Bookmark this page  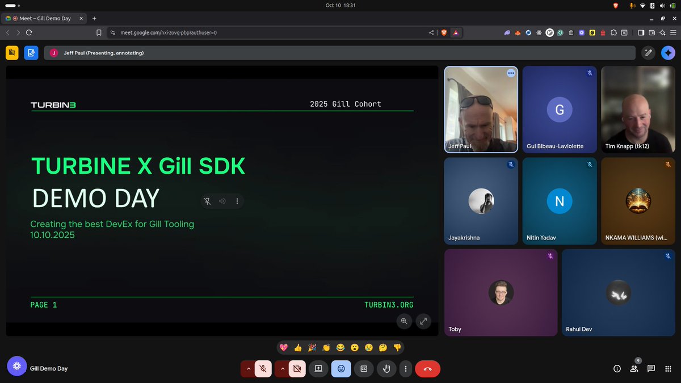(99, 33)
